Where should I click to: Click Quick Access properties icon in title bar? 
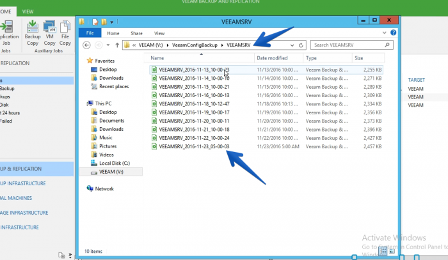point(95,22)
